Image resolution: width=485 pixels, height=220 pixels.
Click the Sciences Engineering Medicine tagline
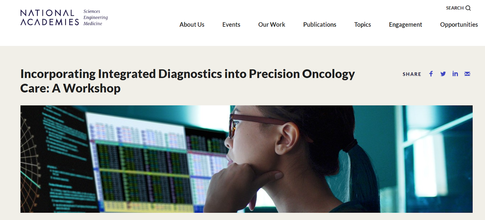pyautogui.click(x=95, y=18)
